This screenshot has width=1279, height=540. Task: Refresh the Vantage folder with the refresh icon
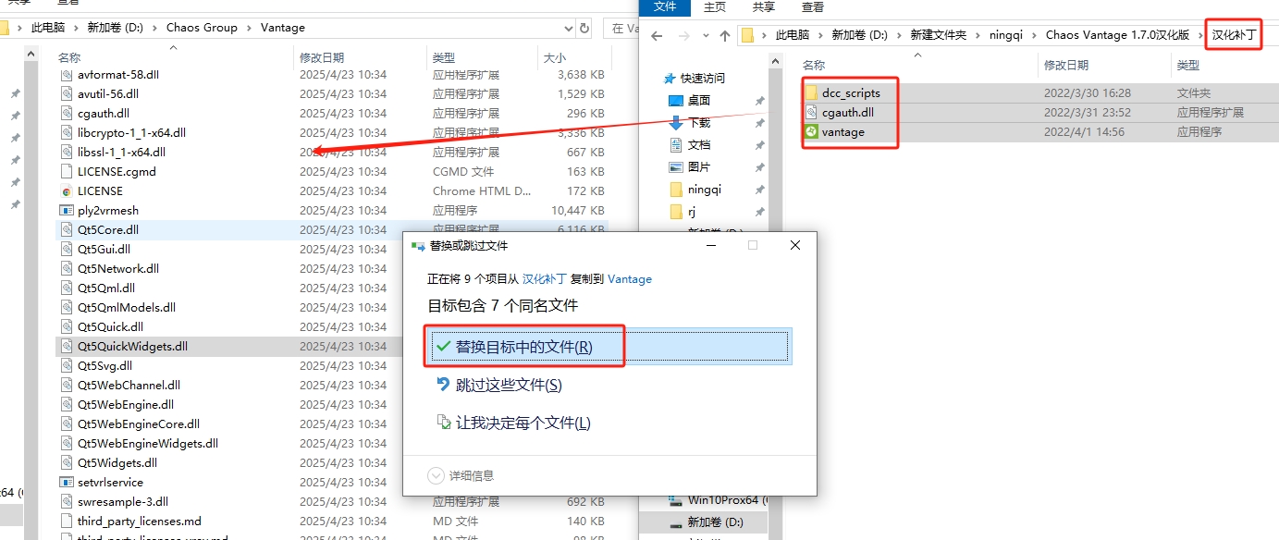coord(584,28)
